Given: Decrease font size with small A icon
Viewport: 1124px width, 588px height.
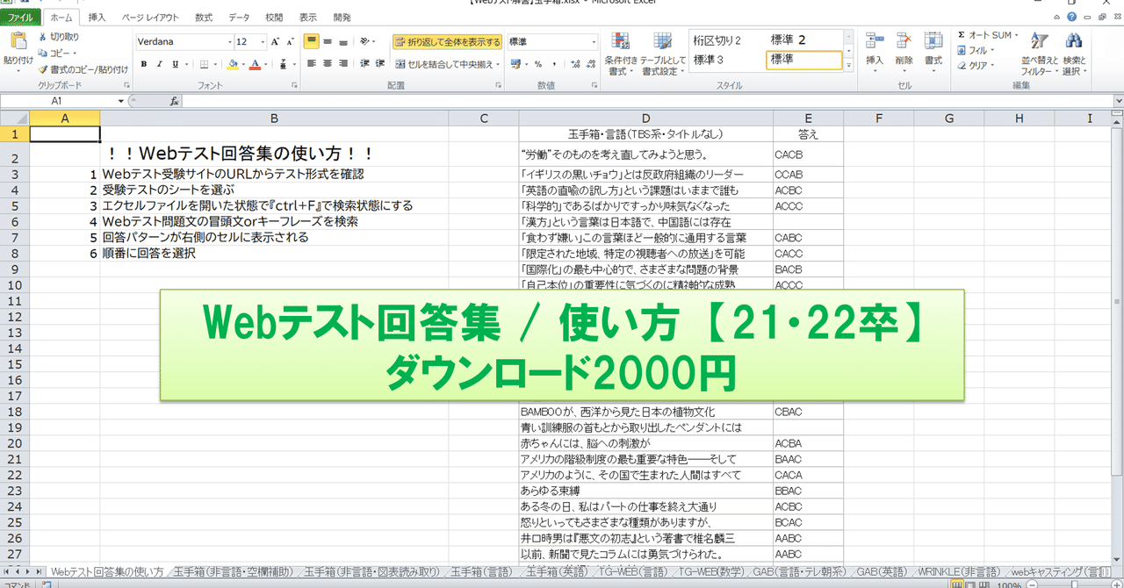Looking at the screenshot, I should [291, 41].
